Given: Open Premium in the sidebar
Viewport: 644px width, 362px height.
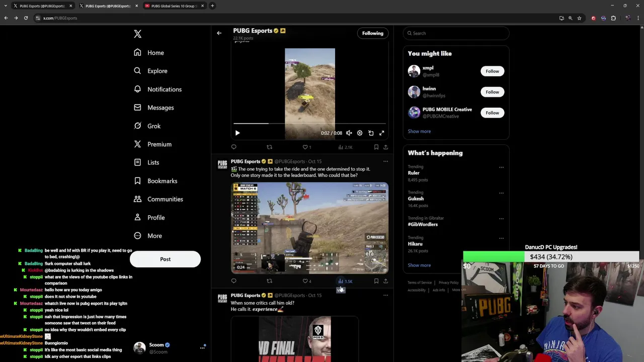Looking at the screenshot, I should 152,144.
